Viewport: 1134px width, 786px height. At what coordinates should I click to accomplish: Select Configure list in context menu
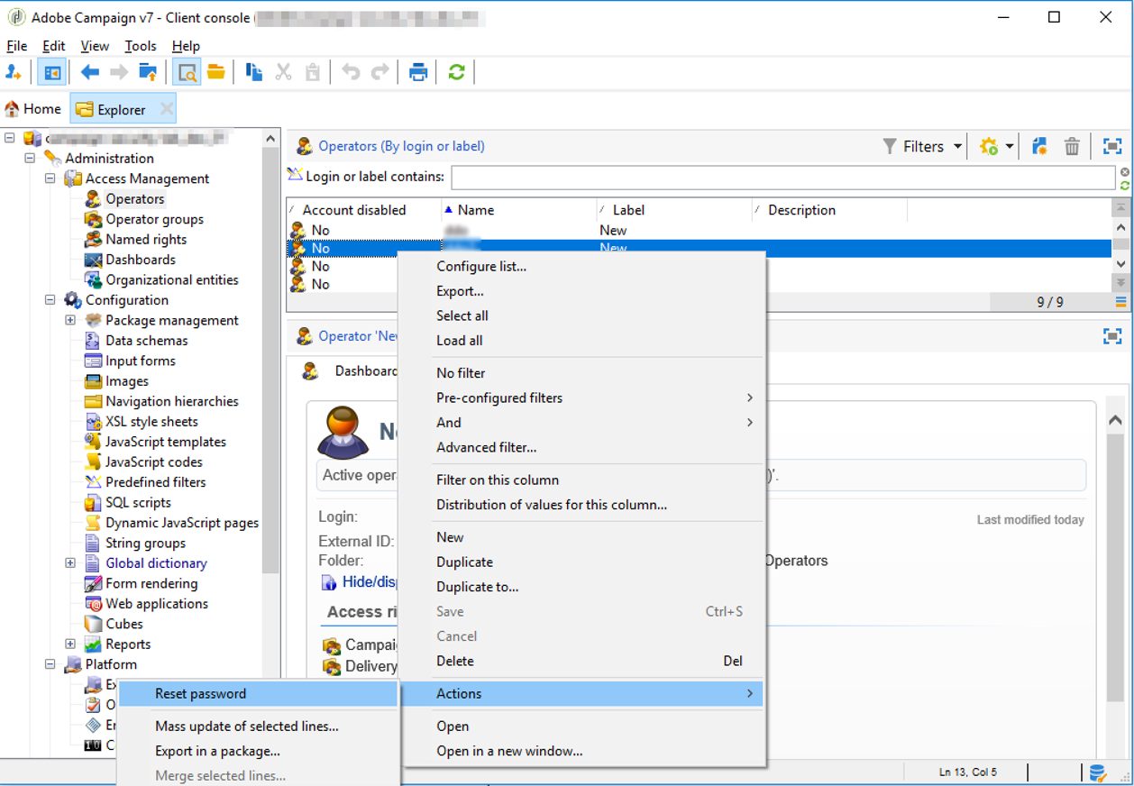(582, 267)
